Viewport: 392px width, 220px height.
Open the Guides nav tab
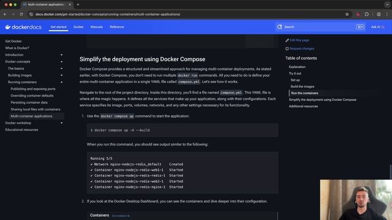pyautogui.click(x=78, y=27)
